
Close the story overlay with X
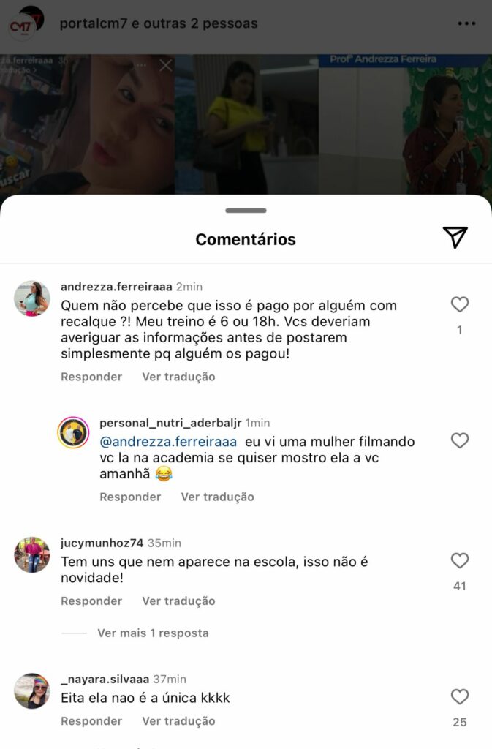tap(166, 65)
